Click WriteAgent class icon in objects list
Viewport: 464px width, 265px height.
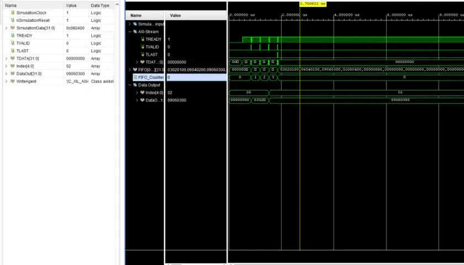(12, 81)
